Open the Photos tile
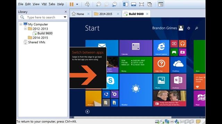 (x=161, y=82)
